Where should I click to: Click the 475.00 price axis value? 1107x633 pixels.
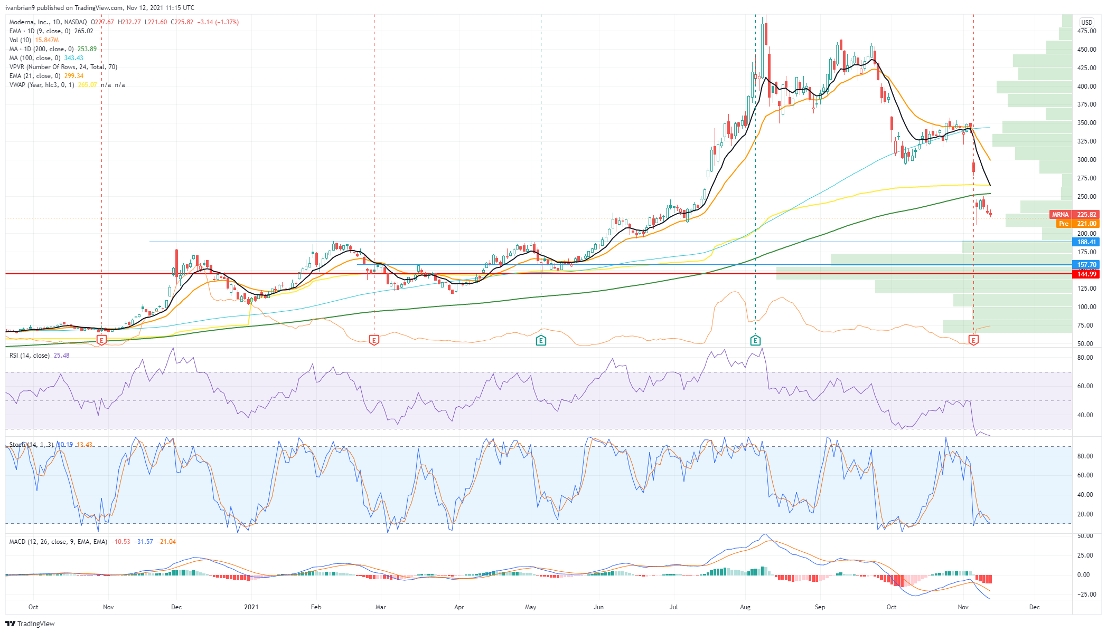click(1086, 31)
